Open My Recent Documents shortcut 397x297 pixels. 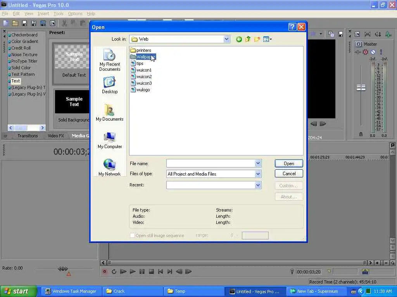[x=110, y=60]
